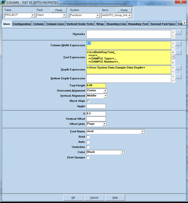Open Depth Expression ellipsis editor button
Viewport: 188px width, 203px height.
tap(178, 68)
